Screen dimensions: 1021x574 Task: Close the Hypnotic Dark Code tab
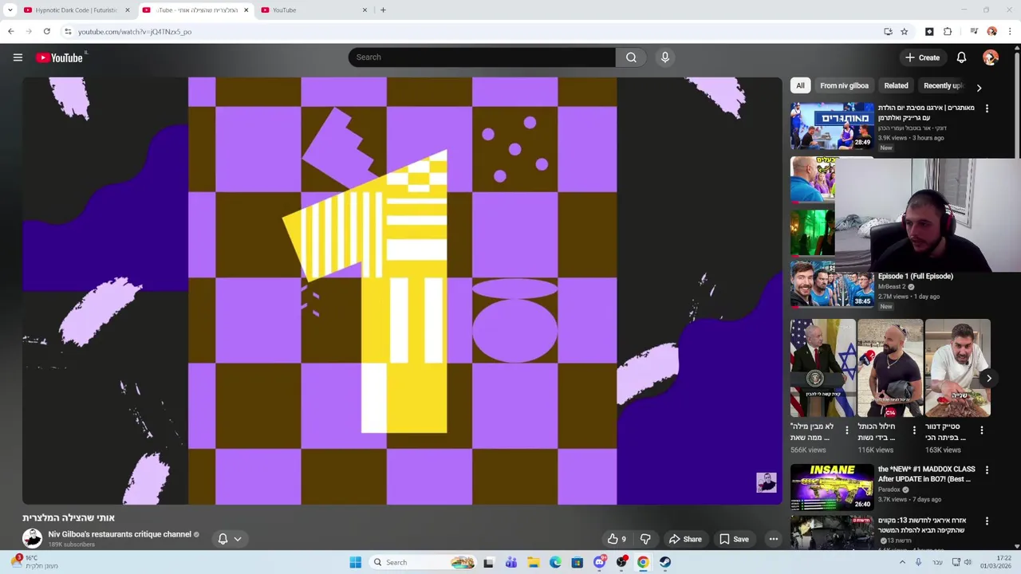128,10
